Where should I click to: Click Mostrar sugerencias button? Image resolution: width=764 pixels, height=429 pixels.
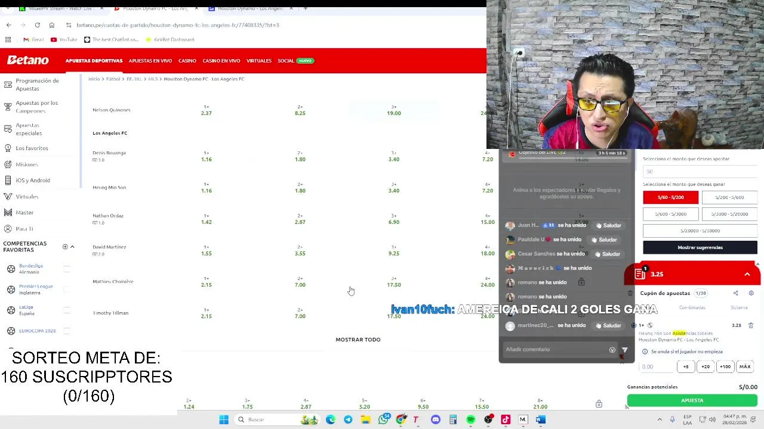click(x=700, y=247)
